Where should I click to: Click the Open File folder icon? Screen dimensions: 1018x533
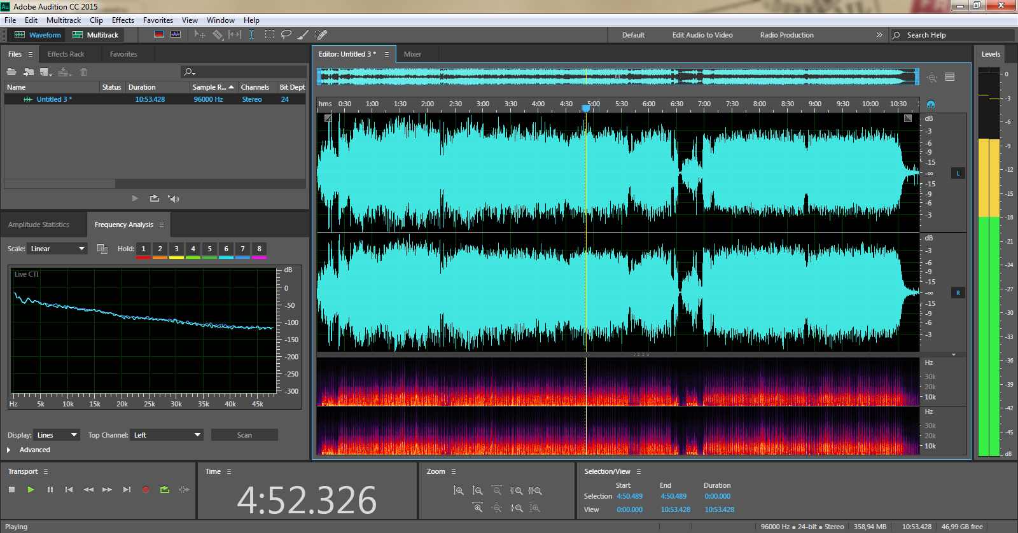pyautogui.click(x=11, y=72)
